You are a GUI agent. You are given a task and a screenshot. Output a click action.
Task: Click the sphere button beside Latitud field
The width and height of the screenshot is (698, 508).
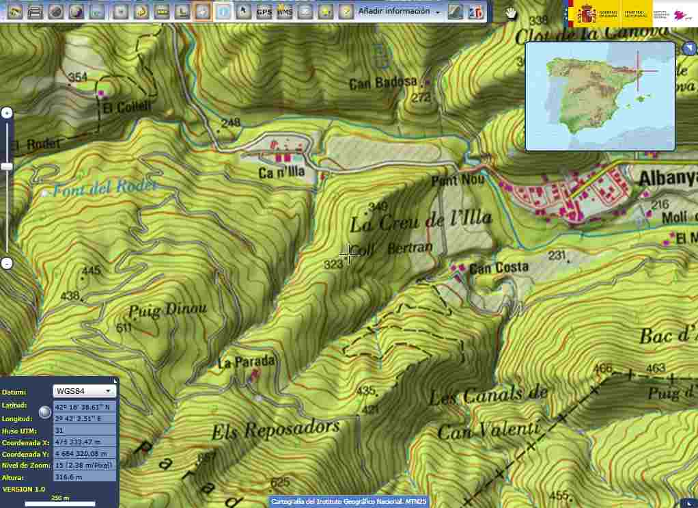[44, 412]
